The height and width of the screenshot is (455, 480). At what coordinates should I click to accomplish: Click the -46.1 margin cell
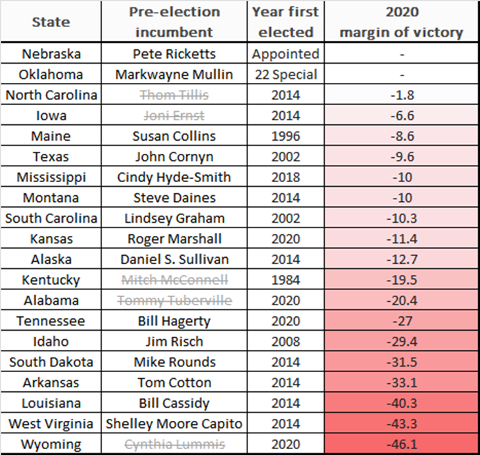400,444
